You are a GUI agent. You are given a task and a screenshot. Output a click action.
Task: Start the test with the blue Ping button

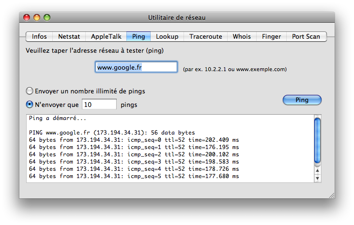tap(302, 100)
